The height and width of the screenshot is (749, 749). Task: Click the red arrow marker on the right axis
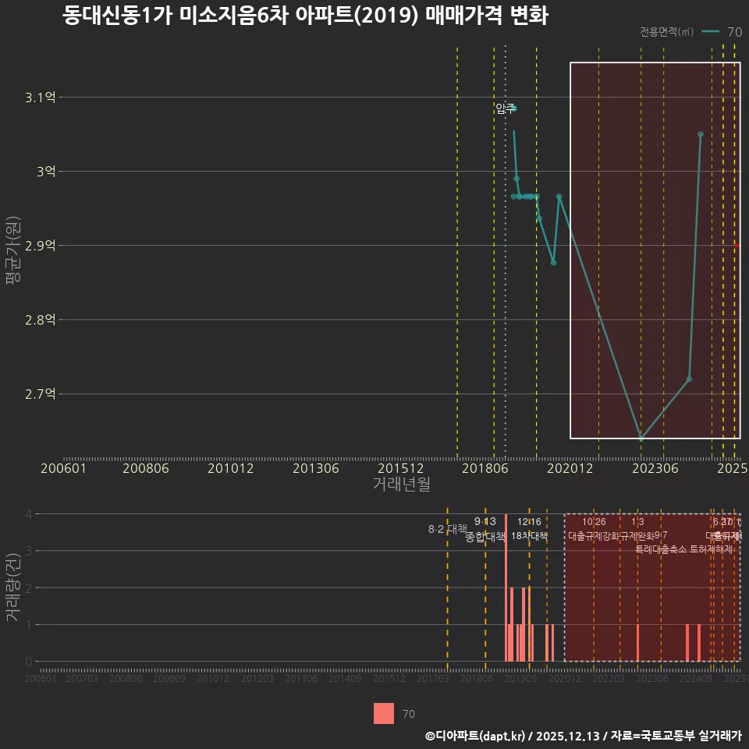click(736, 245)
